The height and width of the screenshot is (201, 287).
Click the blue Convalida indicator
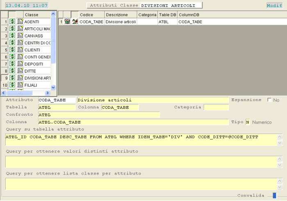[274, 196]
